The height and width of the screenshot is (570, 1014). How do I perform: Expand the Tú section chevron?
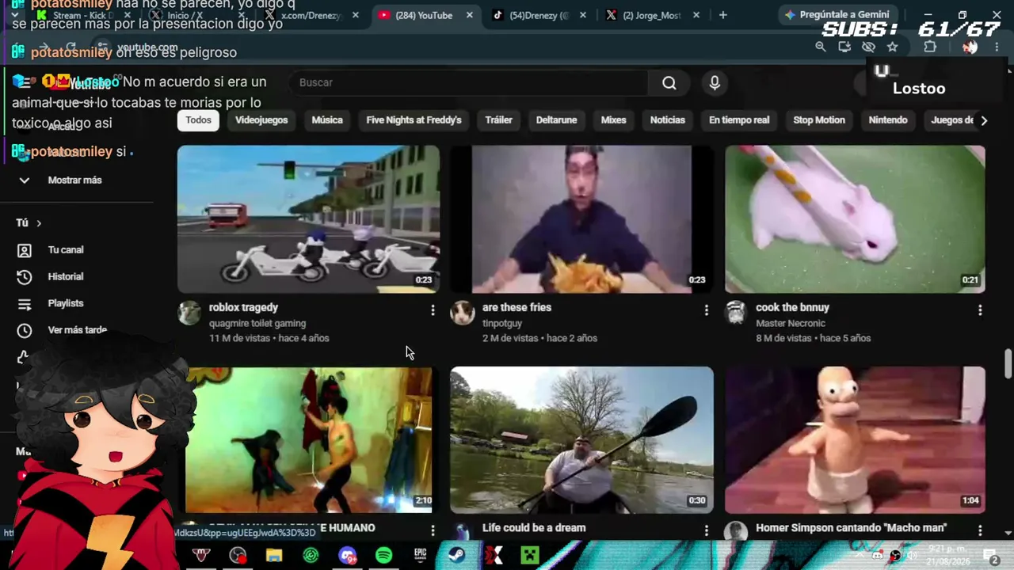click(38, 223)
